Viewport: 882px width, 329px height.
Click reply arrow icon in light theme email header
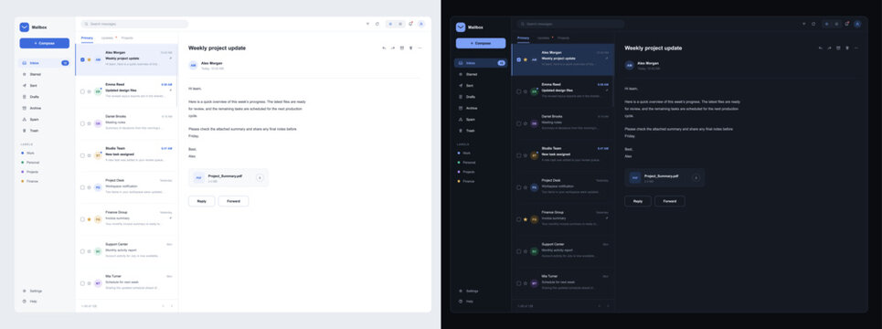click(x=384, y=48)
